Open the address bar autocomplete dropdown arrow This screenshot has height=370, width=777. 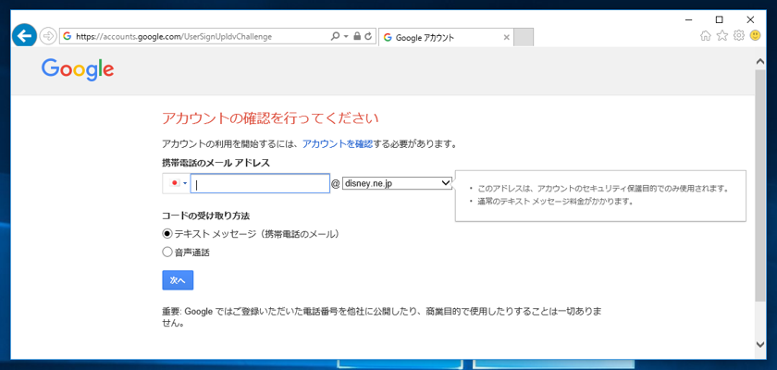(346, 36)
